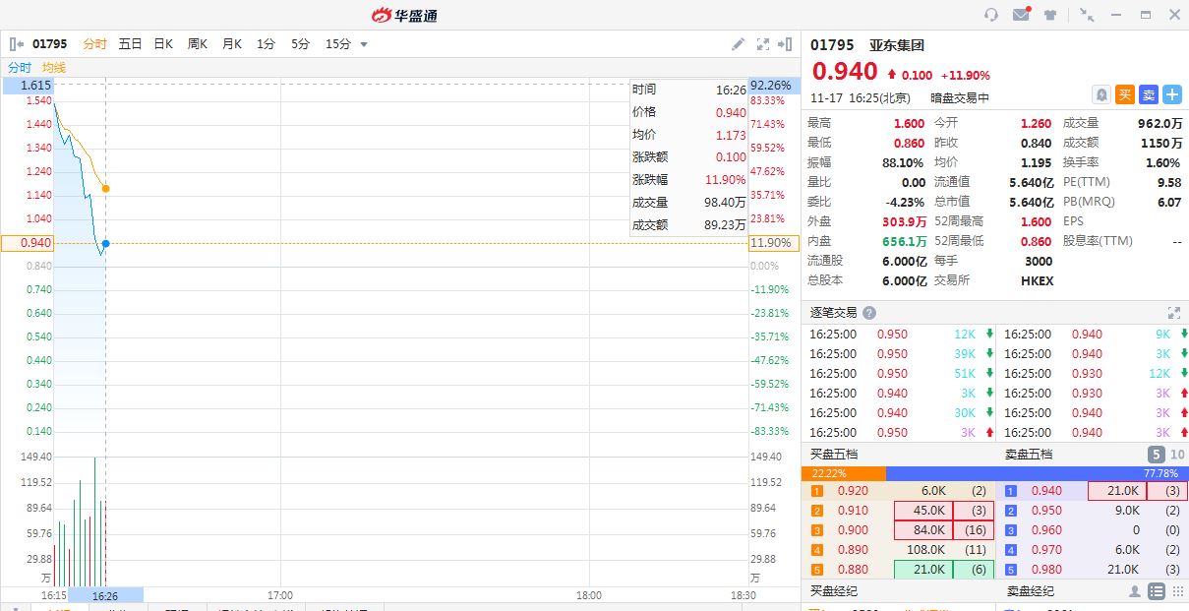Viewport: 1189px width, 611px height.
Task: Click the orange 买 buy button
Action: click(x=1125, y=94)
